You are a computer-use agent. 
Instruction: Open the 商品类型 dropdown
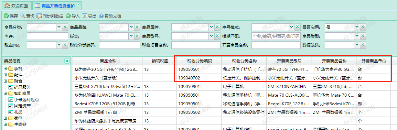pyautogui.click(x=357, y=36)
